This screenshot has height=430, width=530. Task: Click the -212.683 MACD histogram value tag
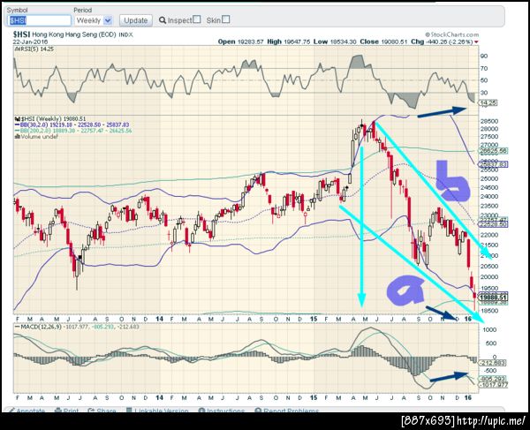[x=494, y=363]
